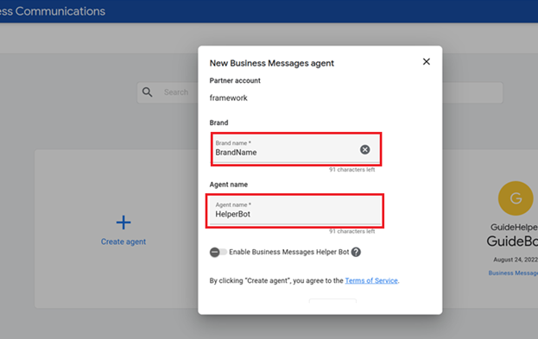Click the Business Communications header title
This screenshot has height=339, width=538.
53,11
